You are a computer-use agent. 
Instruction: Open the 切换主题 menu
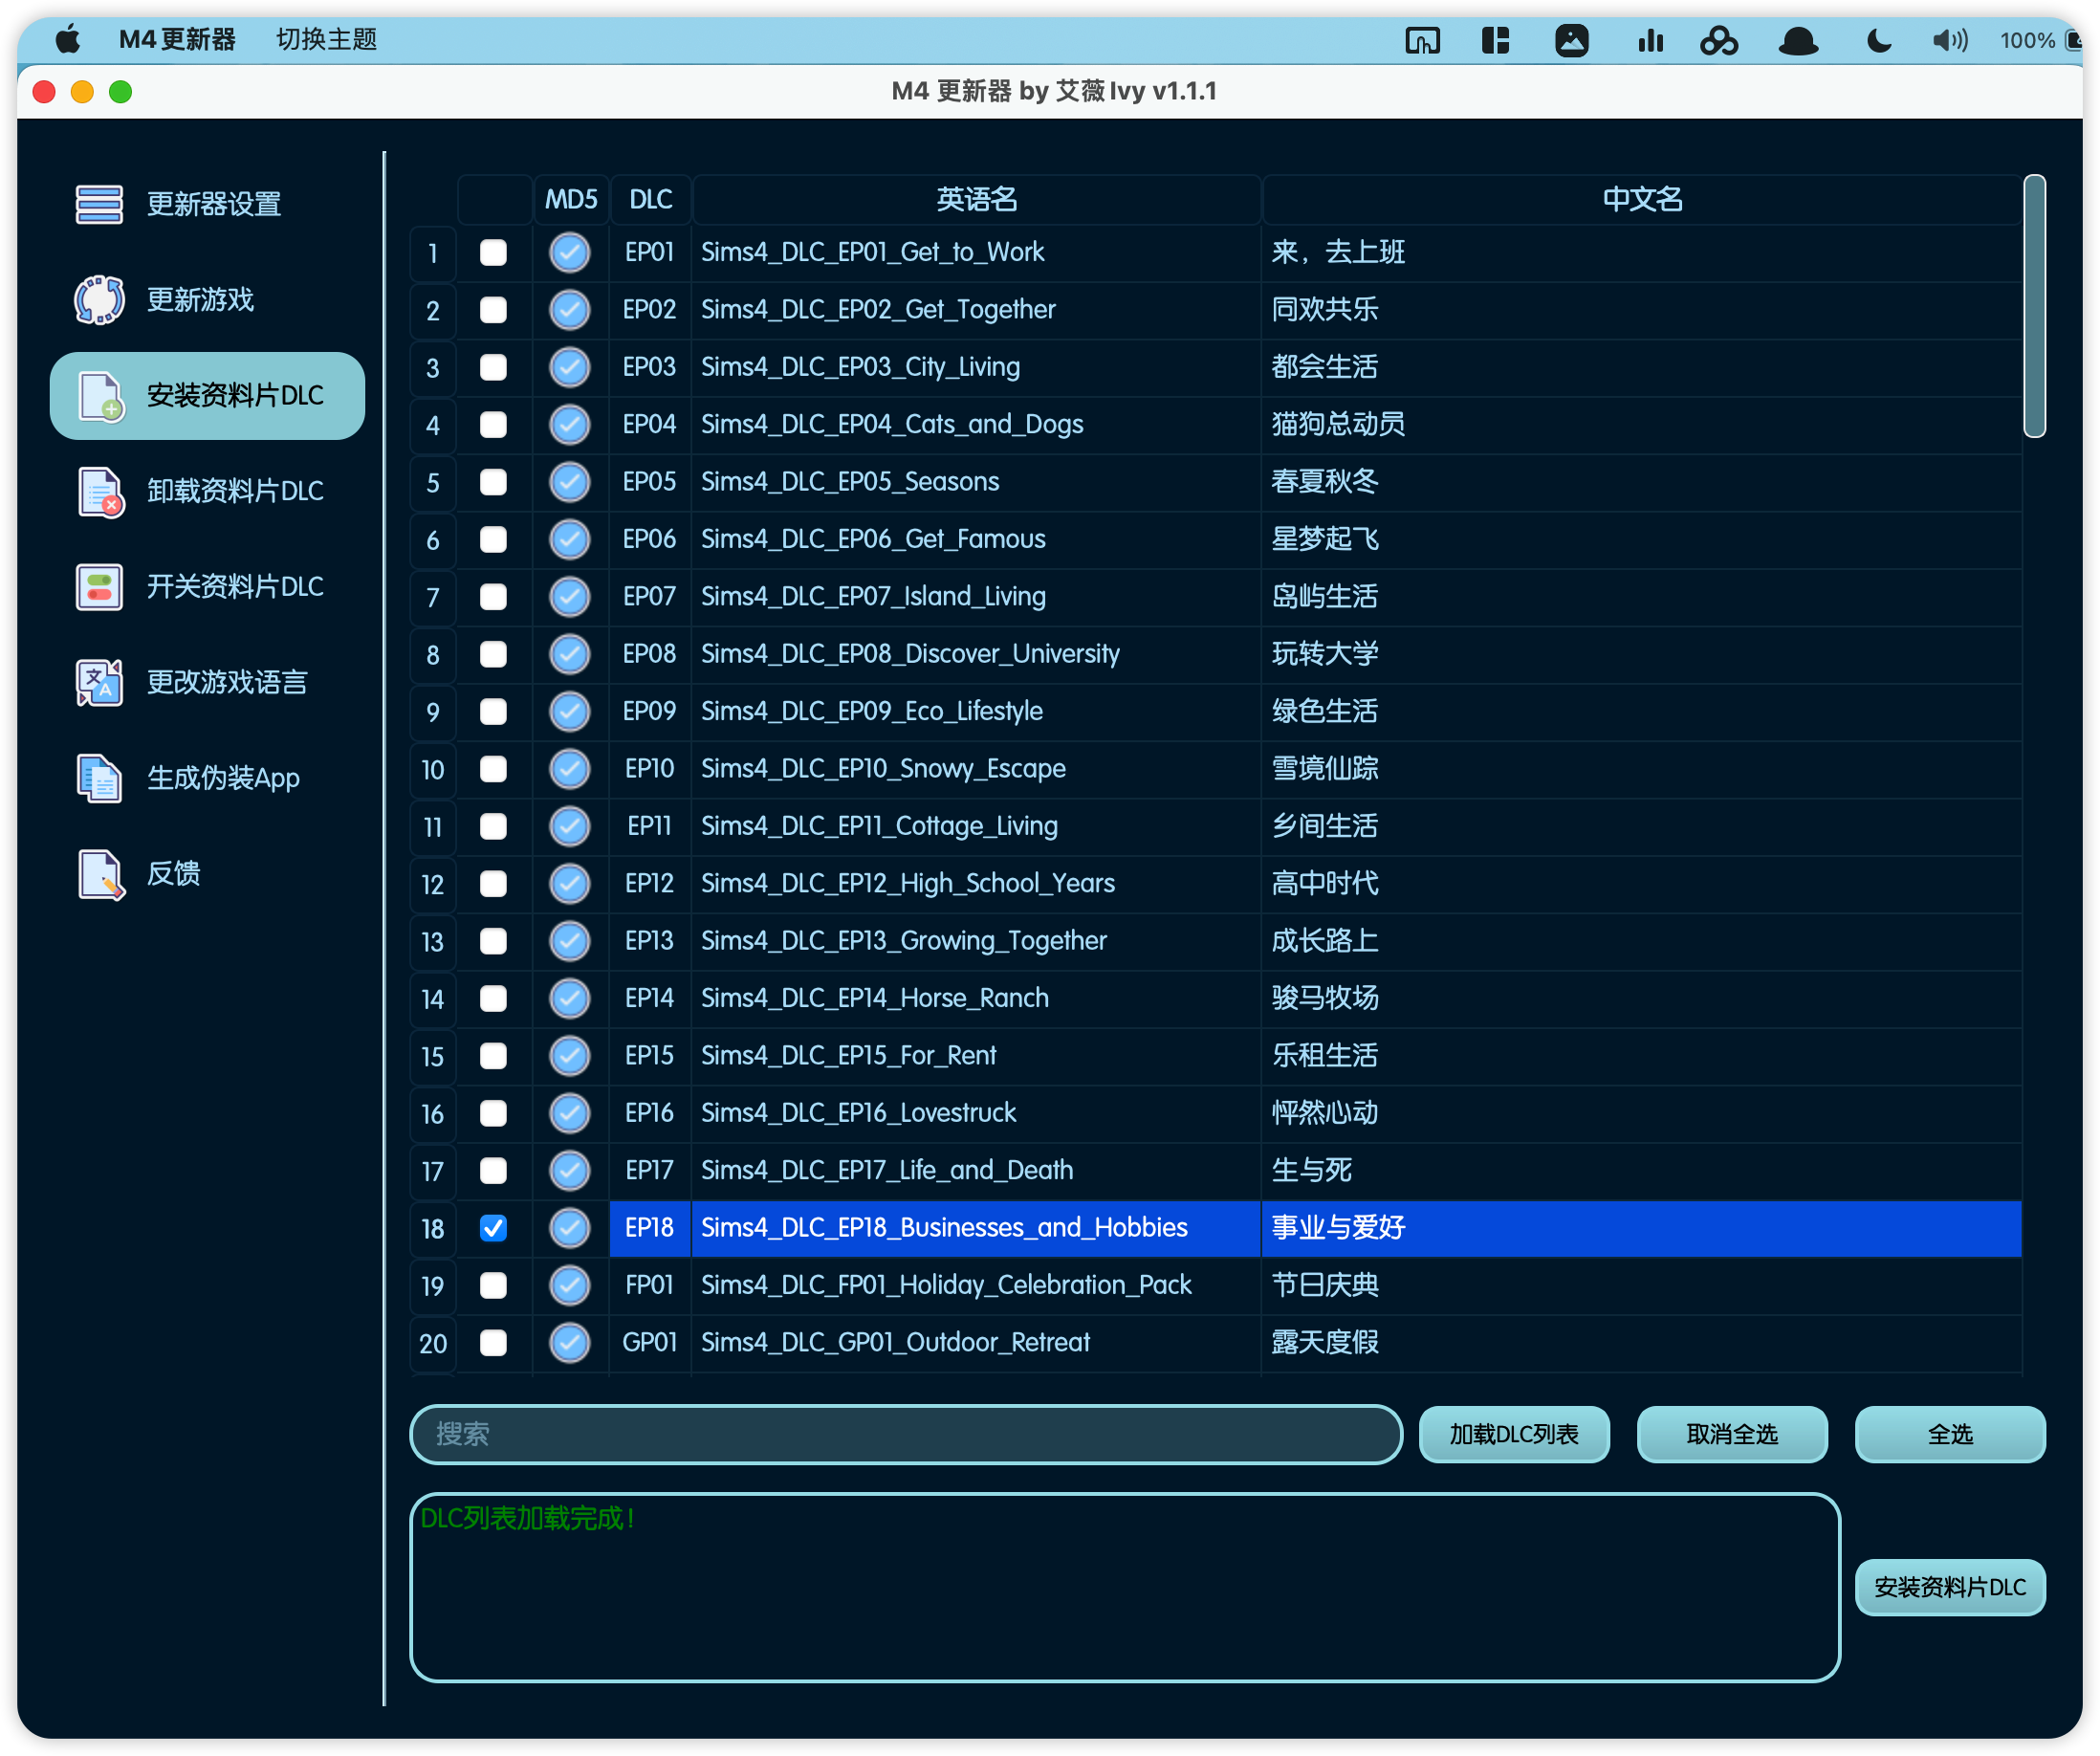[326, 40]
